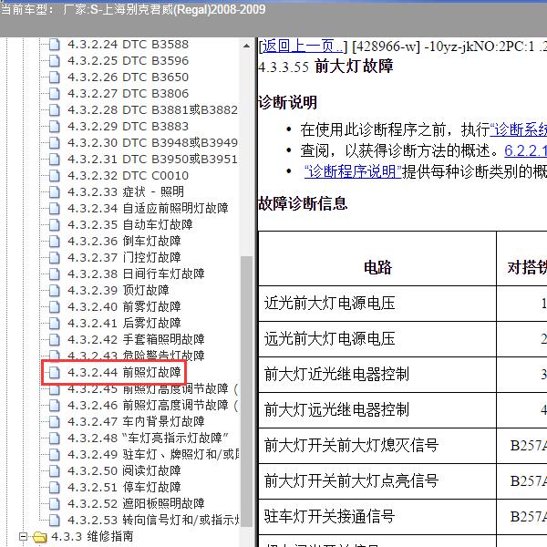This screenshot has width=547, height=547.
Task: Open the 6.2.2 link in second bullet
Action: click(525, 150)
